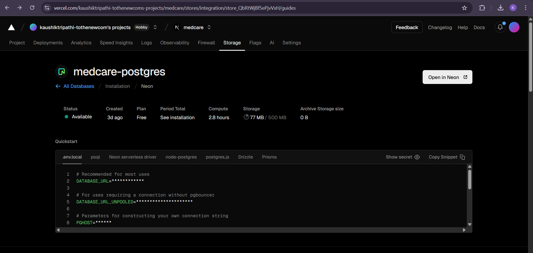Screen dimensions: 533x253
Task: Click the Vercel triangle logo
Action: pos(11,27)
